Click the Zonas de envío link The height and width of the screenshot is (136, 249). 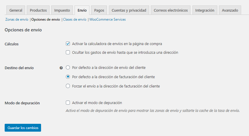coord(17,19)
